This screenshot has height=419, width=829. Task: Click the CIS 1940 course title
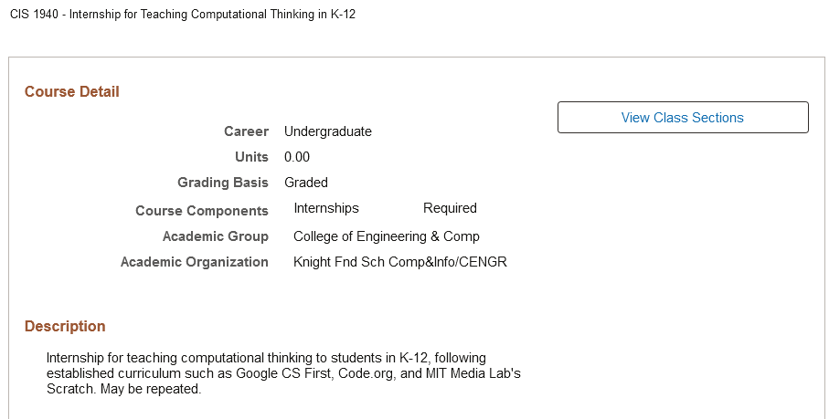[x=183, y=17]
